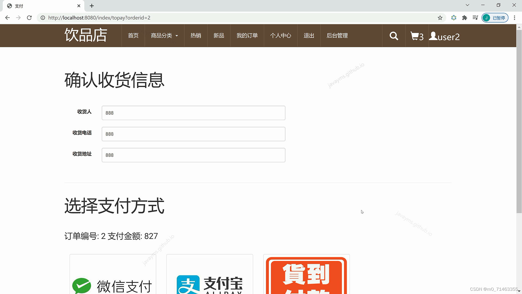This screenshot has width=522, height=294.
Task: Open Chrome three-dot menu
Action: pyautogui.click(x=514, y=18)
